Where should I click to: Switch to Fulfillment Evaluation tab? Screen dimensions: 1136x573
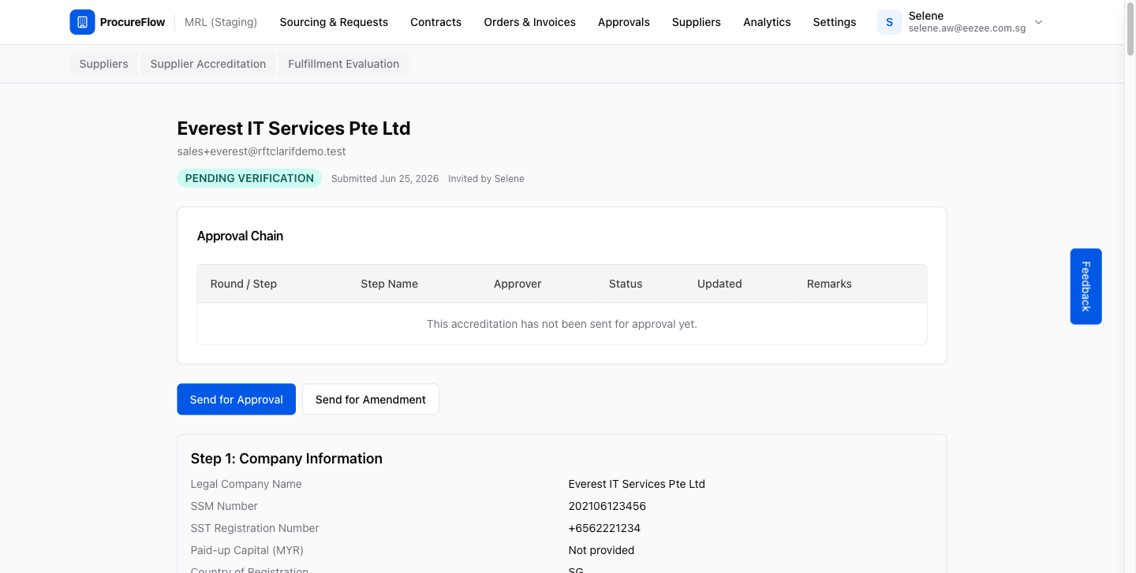[343, 64]
